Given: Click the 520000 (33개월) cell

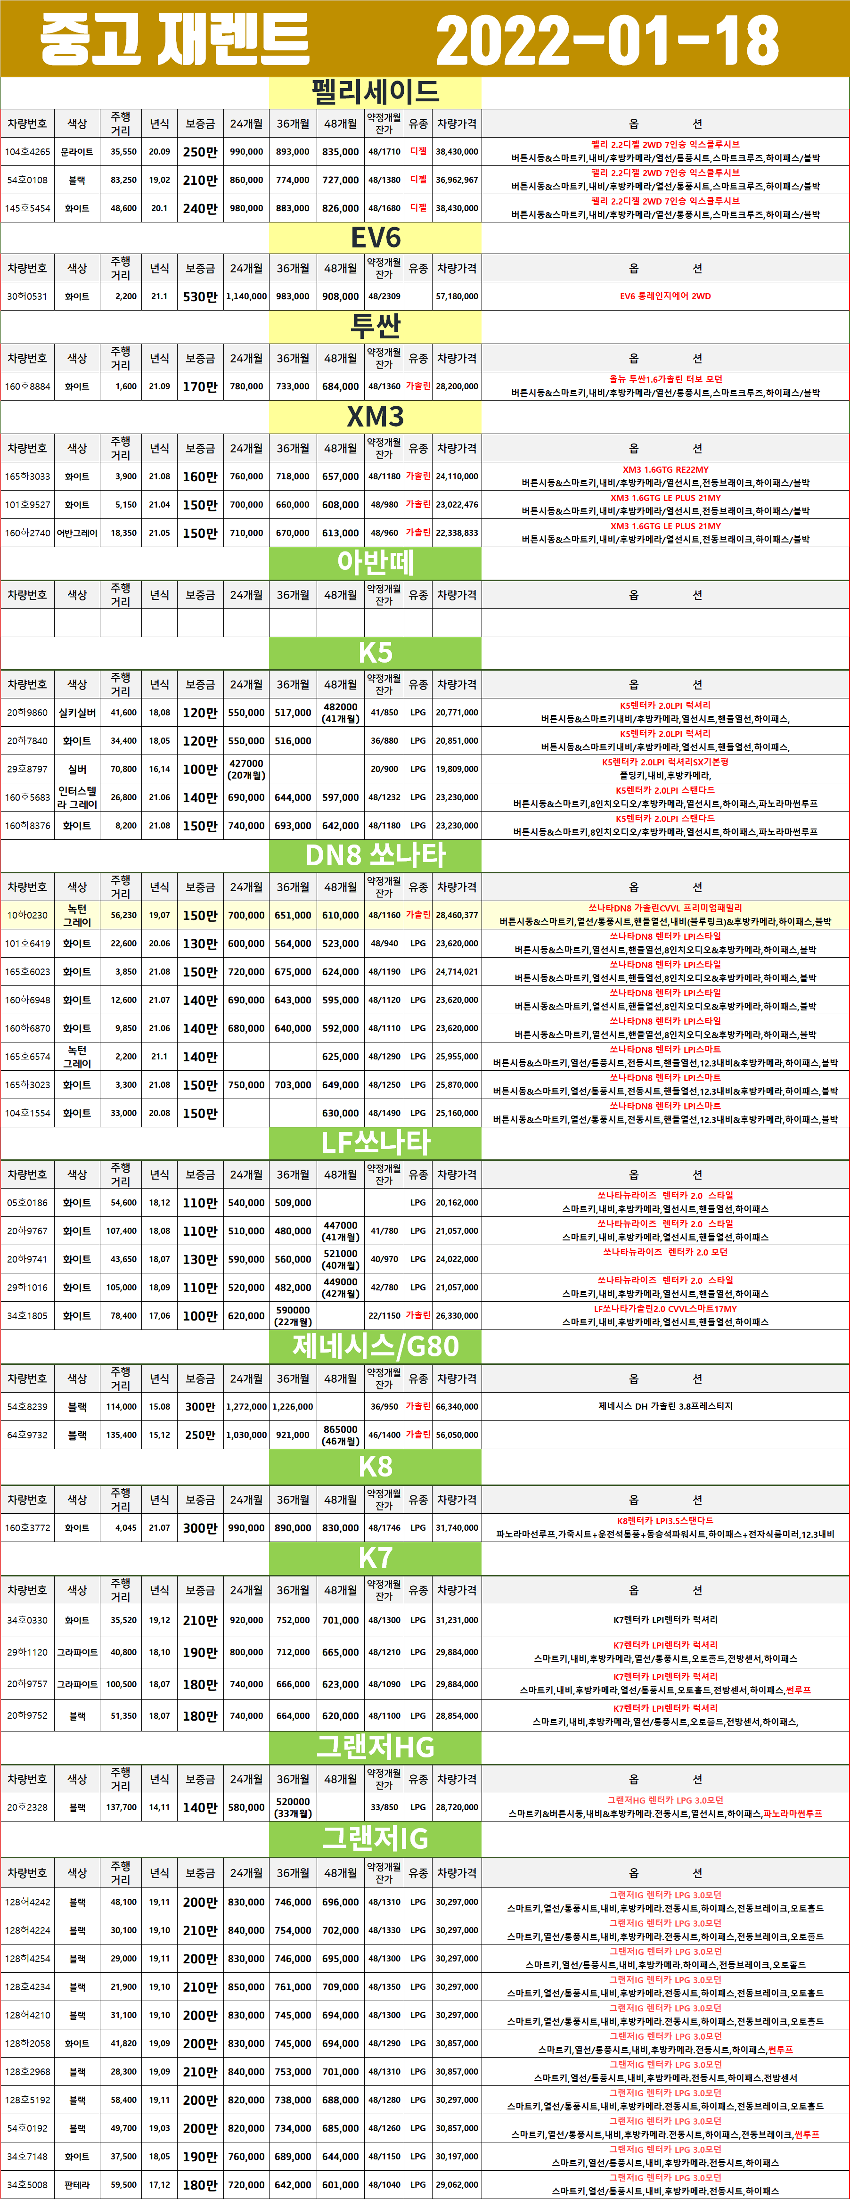Looking at the screenshot, I should [x=293, y=1807].
